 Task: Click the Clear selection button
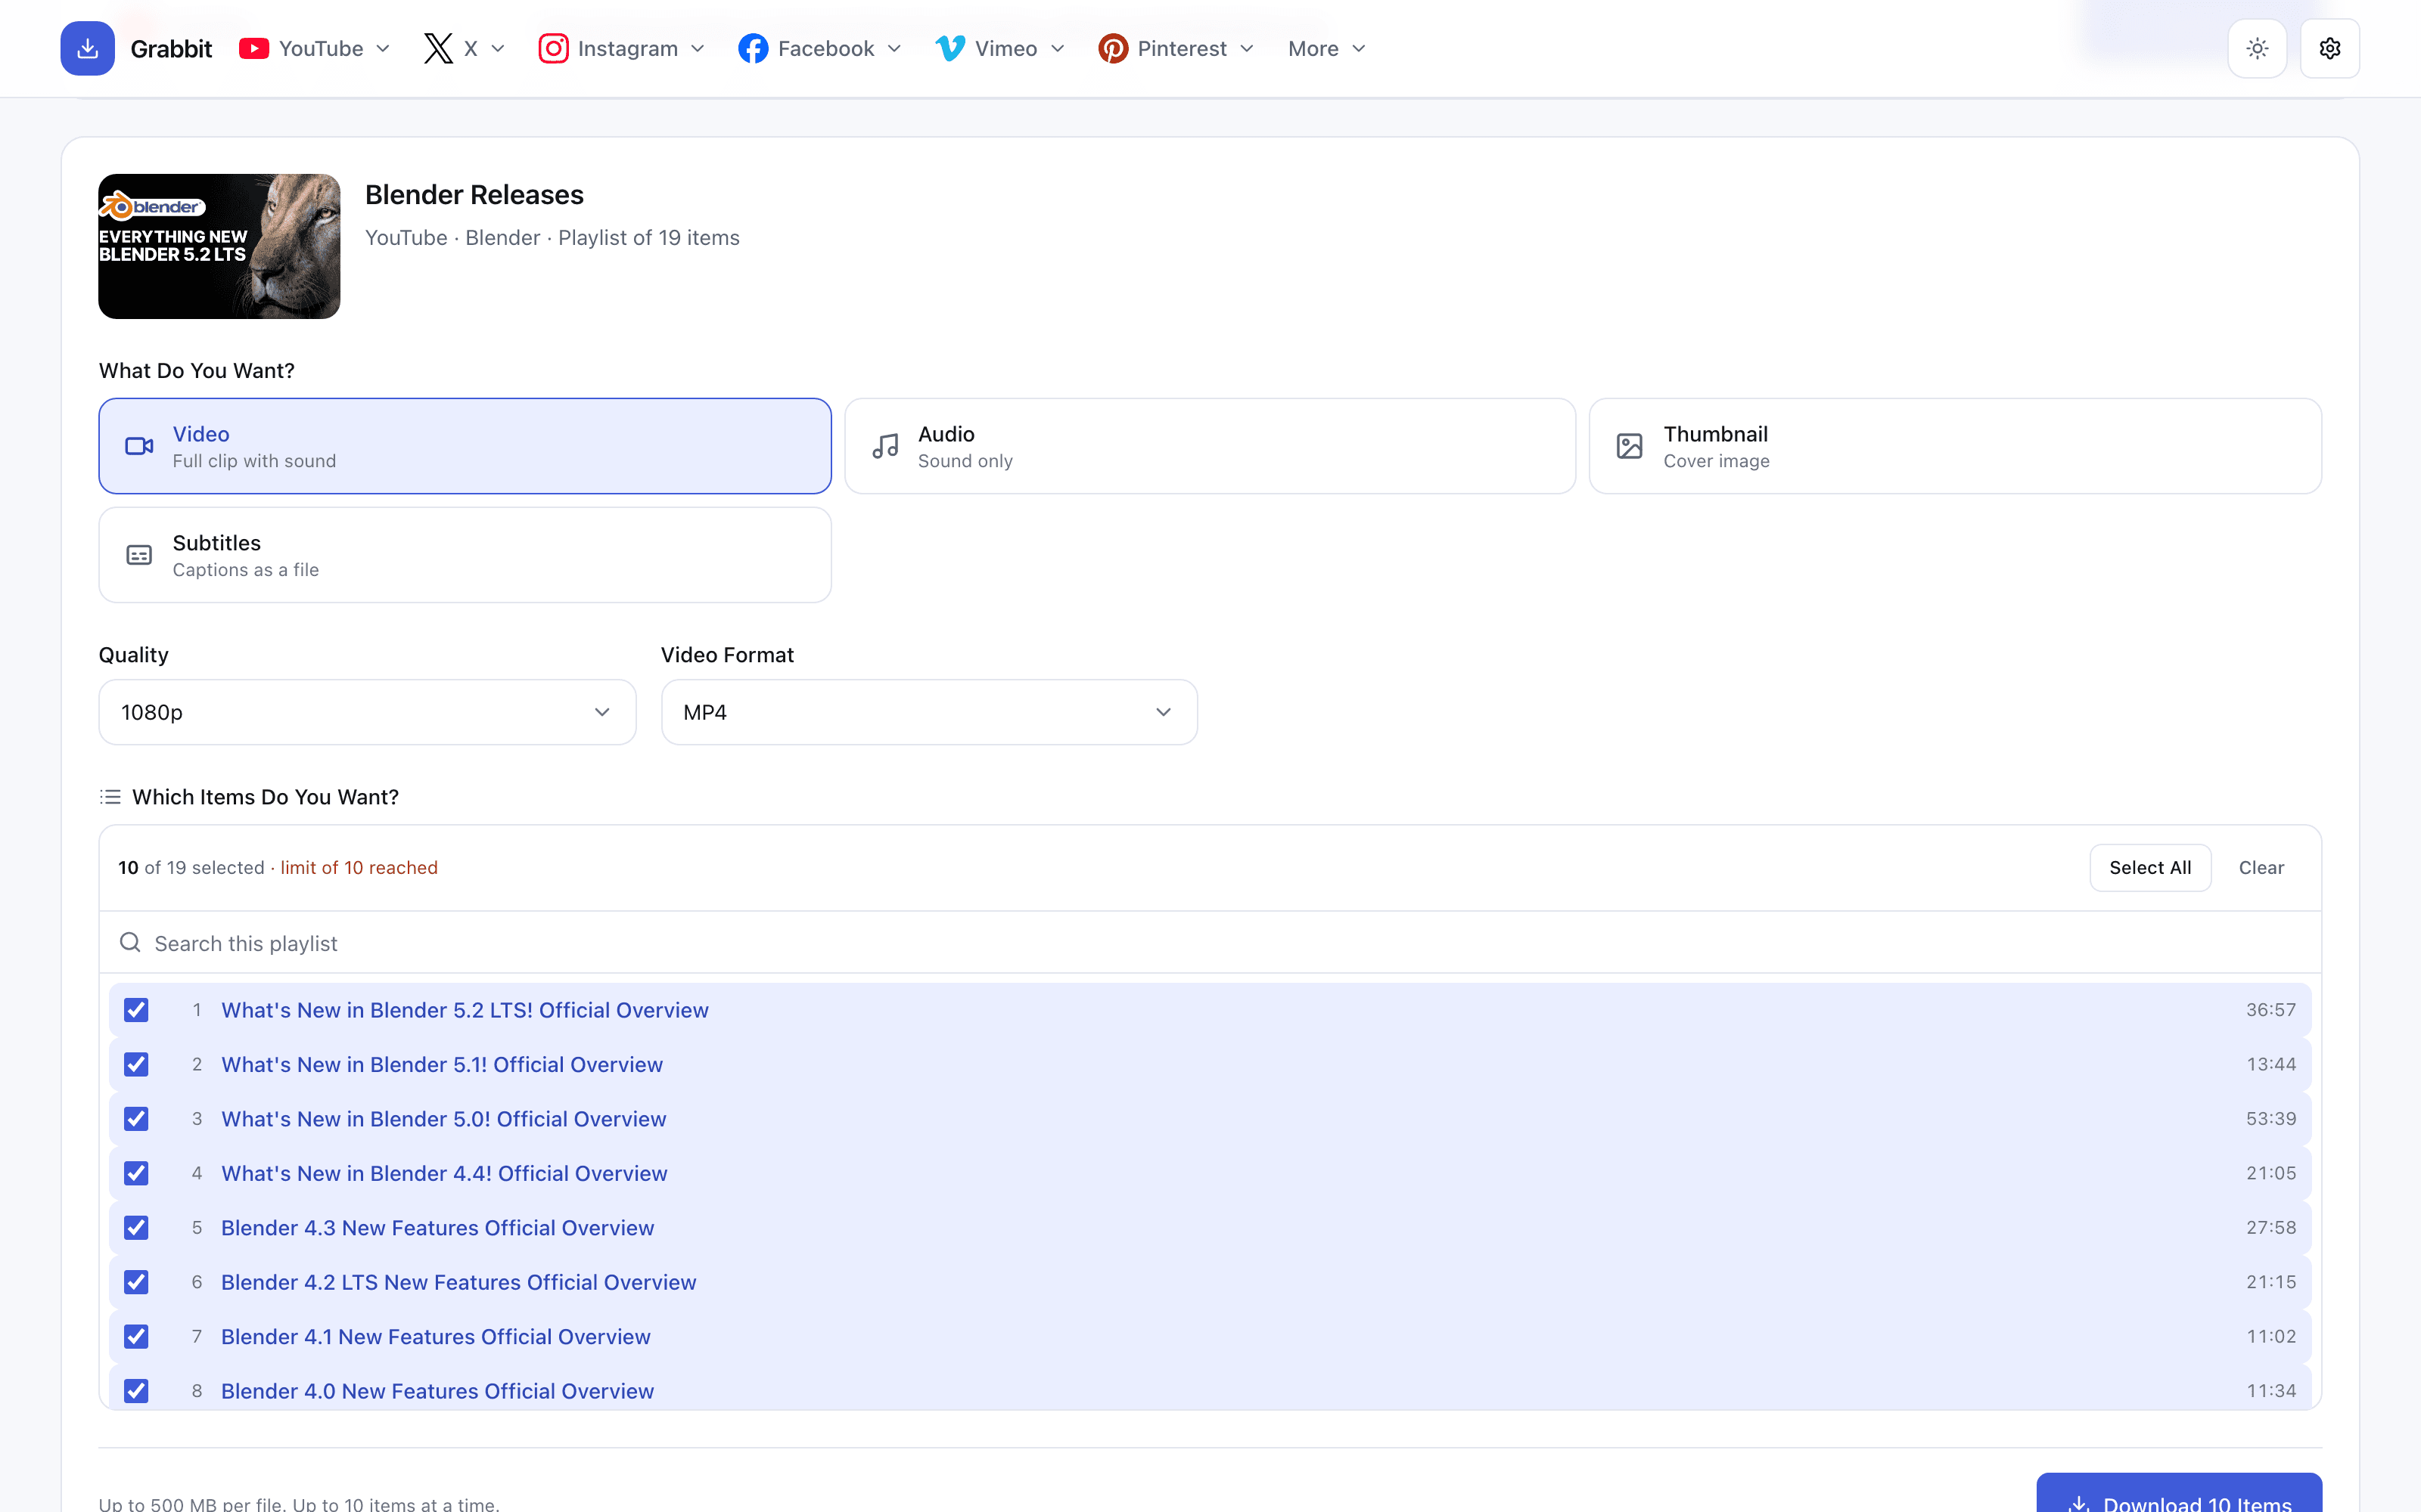tap(2261, 867)
